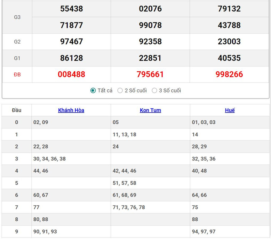Click the G3 result 43788
This screenshot has width=271, height=239.
tap(229, 25)
